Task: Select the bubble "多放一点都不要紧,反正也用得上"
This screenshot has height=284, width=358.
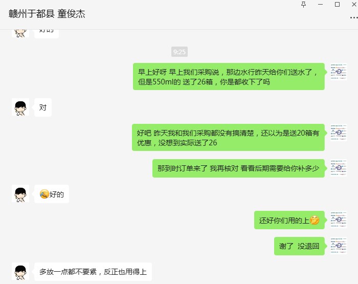Action: [x=93, y=272]
